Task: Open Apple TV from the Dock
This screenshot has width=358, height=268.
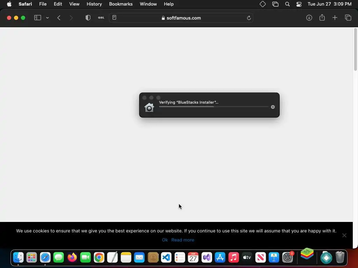Action: pos(247,258)
